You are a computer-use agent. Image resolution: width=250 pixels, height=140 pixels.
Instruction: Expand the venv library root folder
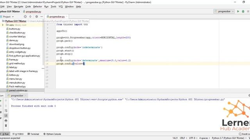coord(3,25)
